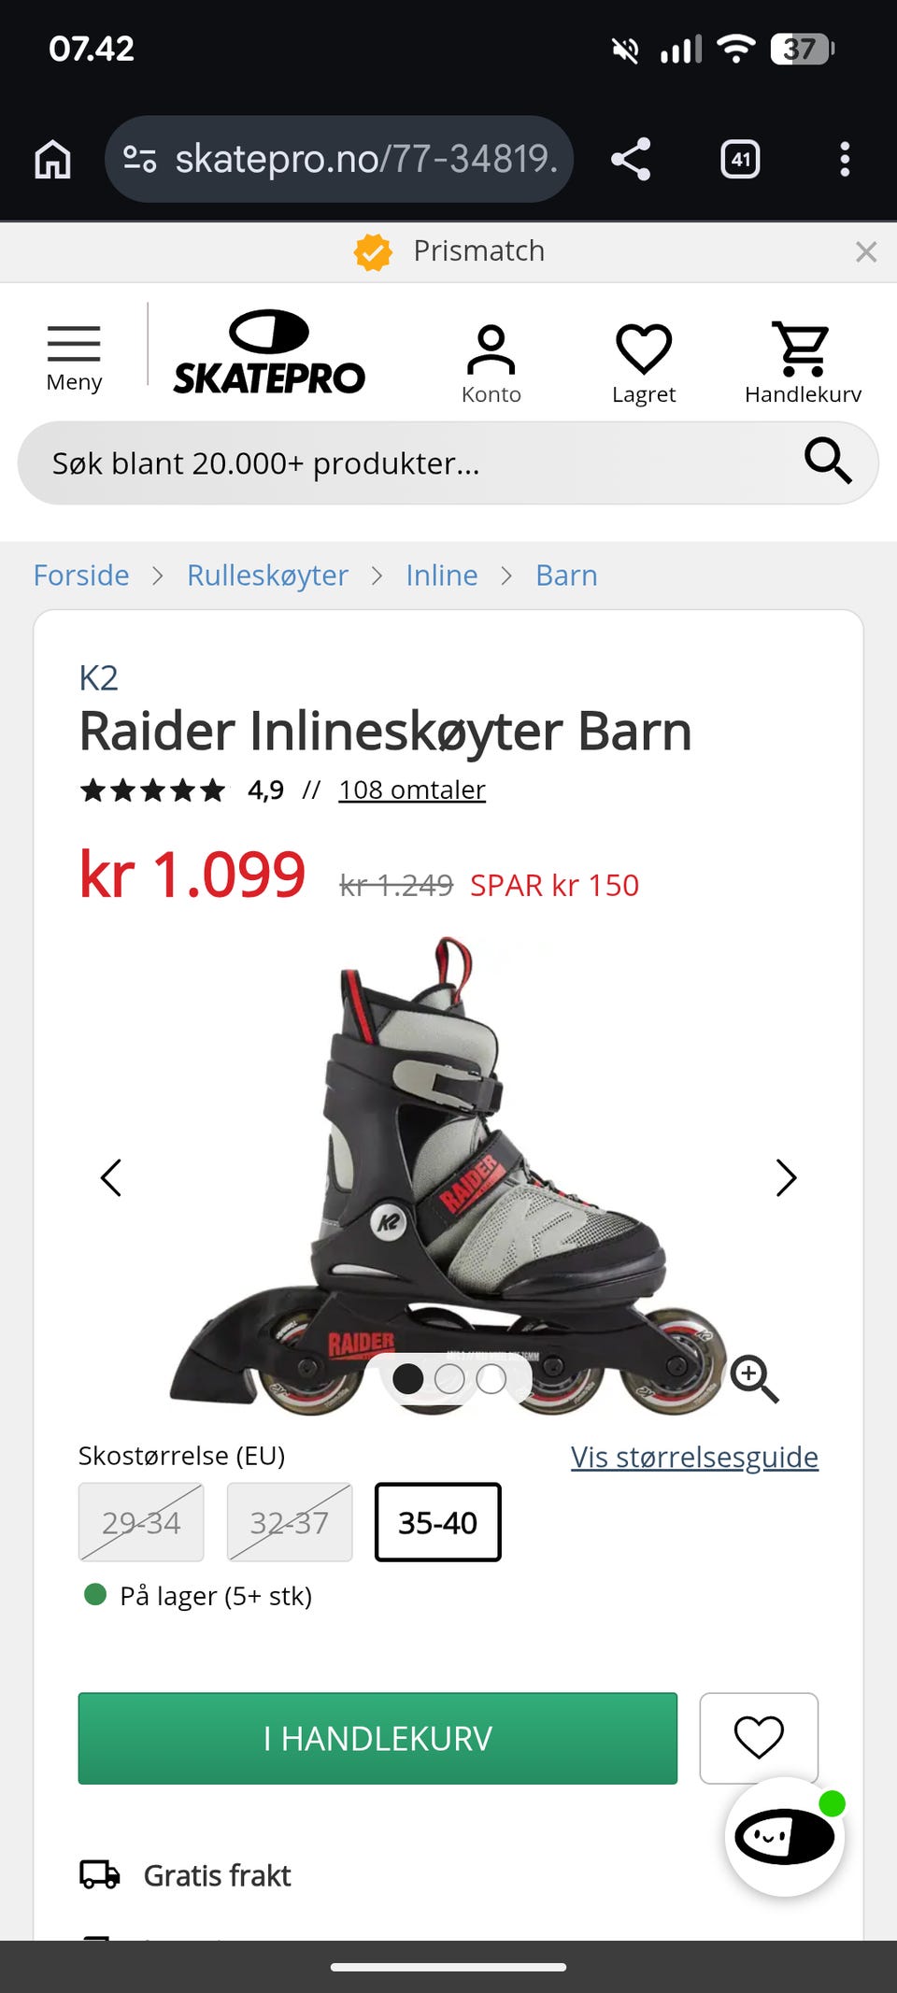The height and width of the screenshot is (1993, 897).
Task: Open the chat assistant bubble
Action: [x=785, y=1837]
